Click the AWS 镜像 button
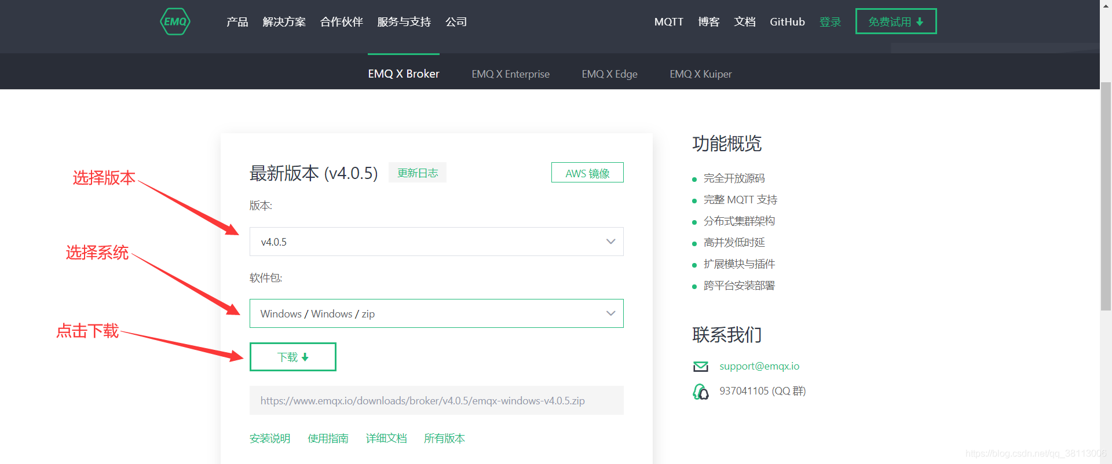 [x=587, y=173]
